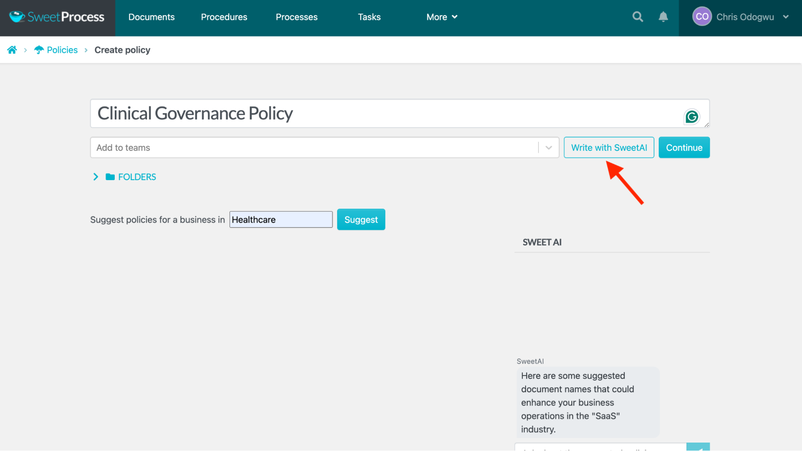Navigate to Processes
Image resolution: width=802 pixels, height=451 pixels.
coord(296,17)
